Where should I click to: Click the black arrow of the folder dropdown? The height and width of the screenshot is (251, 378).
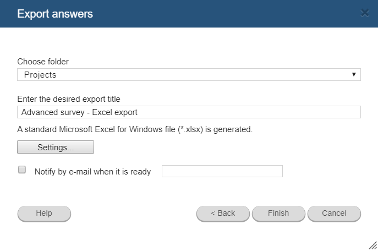(354, 74)
